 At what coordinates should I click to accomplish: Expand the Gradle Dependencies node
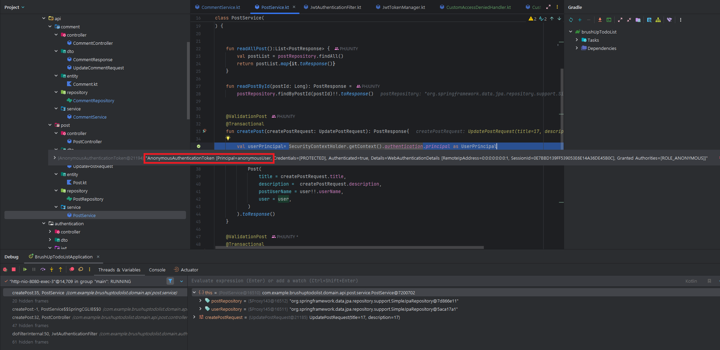577,48
